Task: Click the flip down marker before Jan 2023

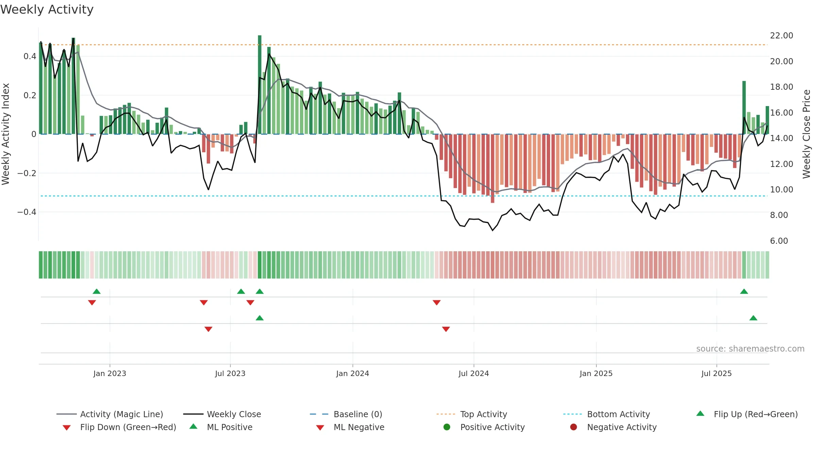Action: (x=92, y=303)
